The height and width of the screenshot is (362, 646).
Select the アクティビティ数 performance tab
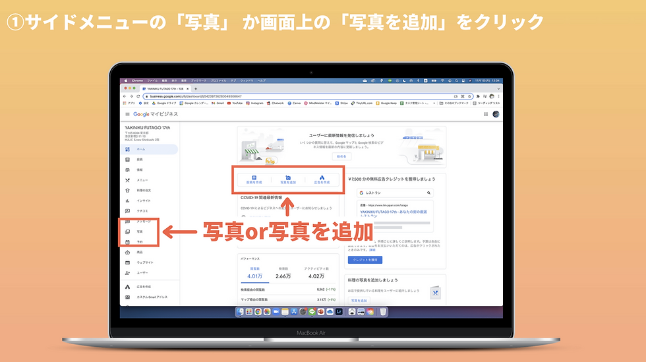pos(316,274)
